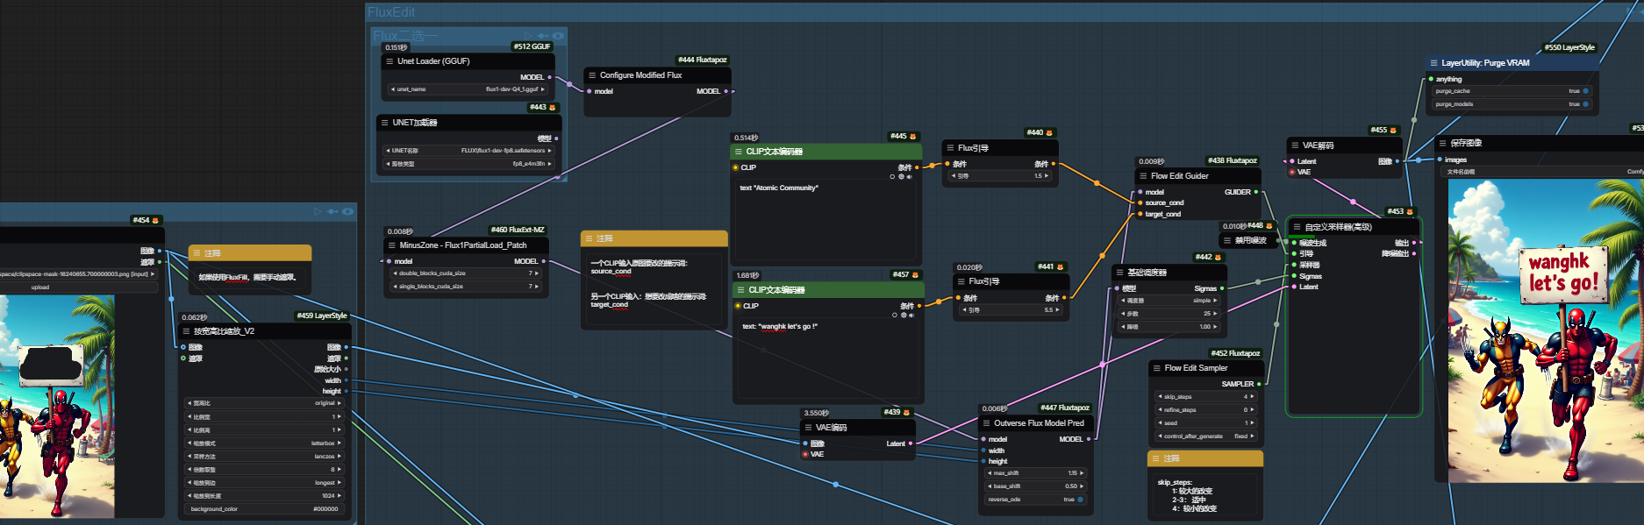Screen dimensions: 1644x525
Task: Click the 基础调度器 node menu icon
Action: (x=1119, y=273)
